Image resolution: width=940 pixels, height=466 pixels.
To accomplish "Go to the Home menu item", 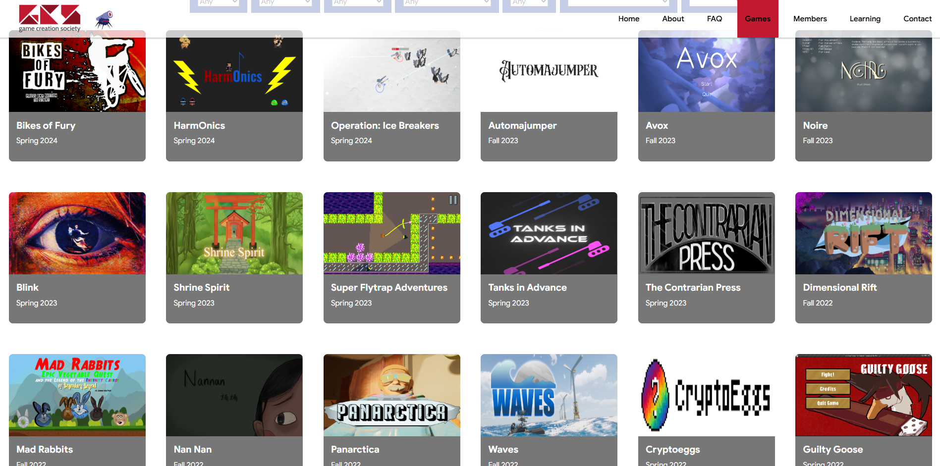I will tap(628, 19).
